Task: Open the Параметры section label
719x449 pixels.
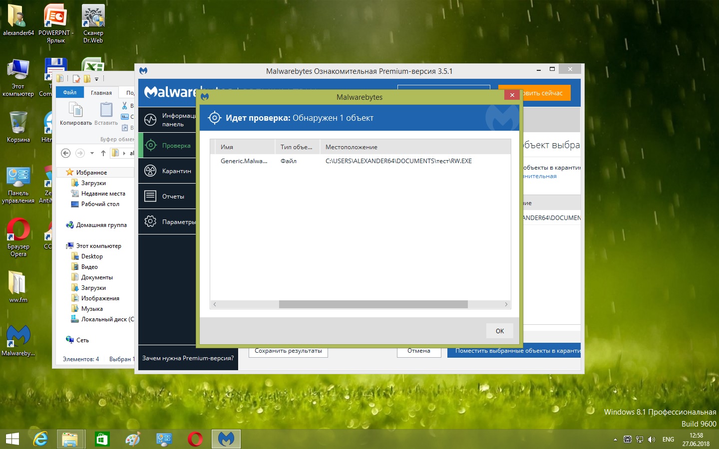Action: (179, 222)
